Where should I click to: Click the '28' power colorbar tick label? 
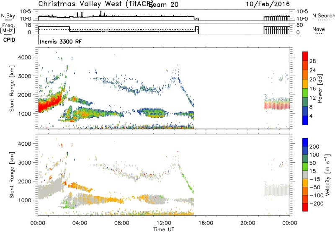coord(312,61)
